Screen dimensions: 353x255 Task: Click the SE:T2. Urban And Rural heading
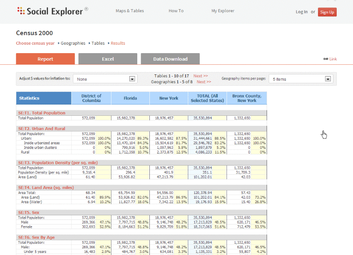click(x=42, y=128)
